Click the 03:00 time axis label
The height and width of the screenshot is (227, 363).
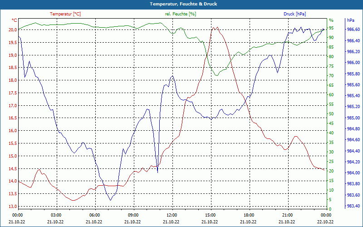click(x=56, y=215)
